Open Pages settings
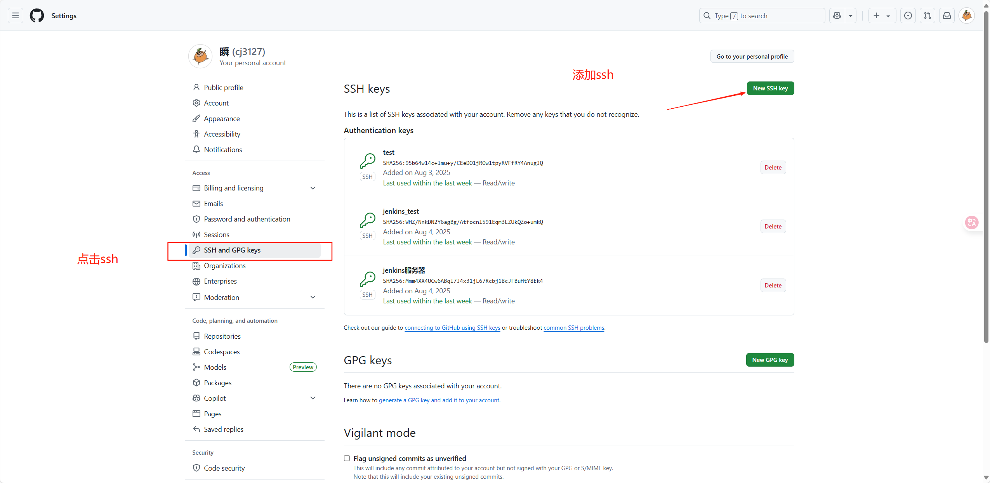Image resolution: width=990 pixels, height=483 pixels. [254, 414]
